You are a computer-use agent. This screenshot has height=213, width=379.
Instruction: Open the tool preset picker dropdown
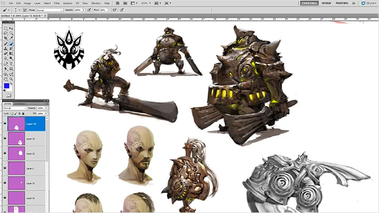[x=9, y=10]
